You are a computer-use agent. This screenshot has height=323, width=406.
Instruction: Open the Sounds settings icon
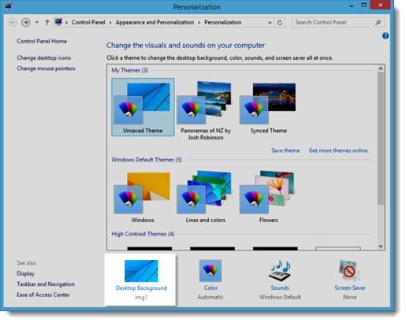click(x=280, y=271)
